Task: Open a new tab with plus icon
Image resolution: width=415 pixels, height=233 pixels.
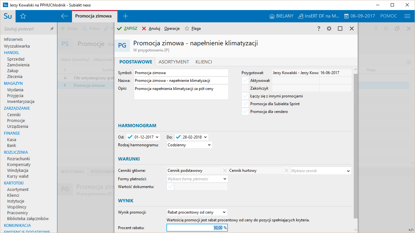Action: [x=125, y=16]
